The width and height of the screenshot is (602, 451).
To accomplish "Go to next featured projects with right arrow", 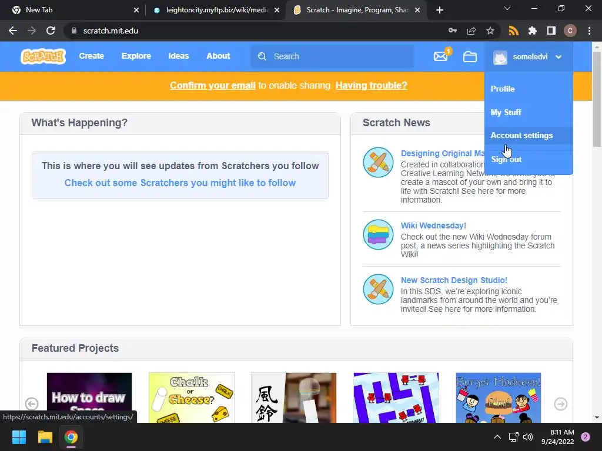I will coord(560,404).
